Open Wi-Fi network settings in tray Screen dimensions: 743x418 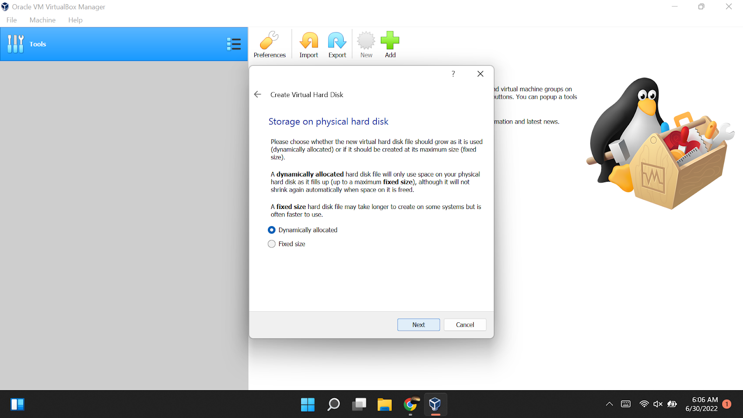[x=644, y=404]
